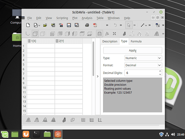Import ASCII data with the 123 table icon
This screenshot has height=139, width=185.
tap(61, 25)
